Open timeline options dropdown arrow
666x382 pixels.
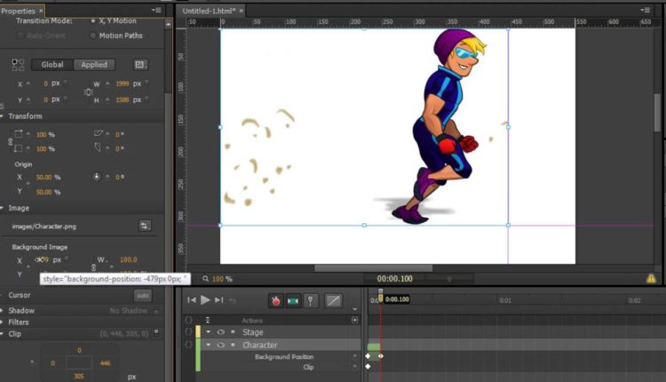pos(354,309)
